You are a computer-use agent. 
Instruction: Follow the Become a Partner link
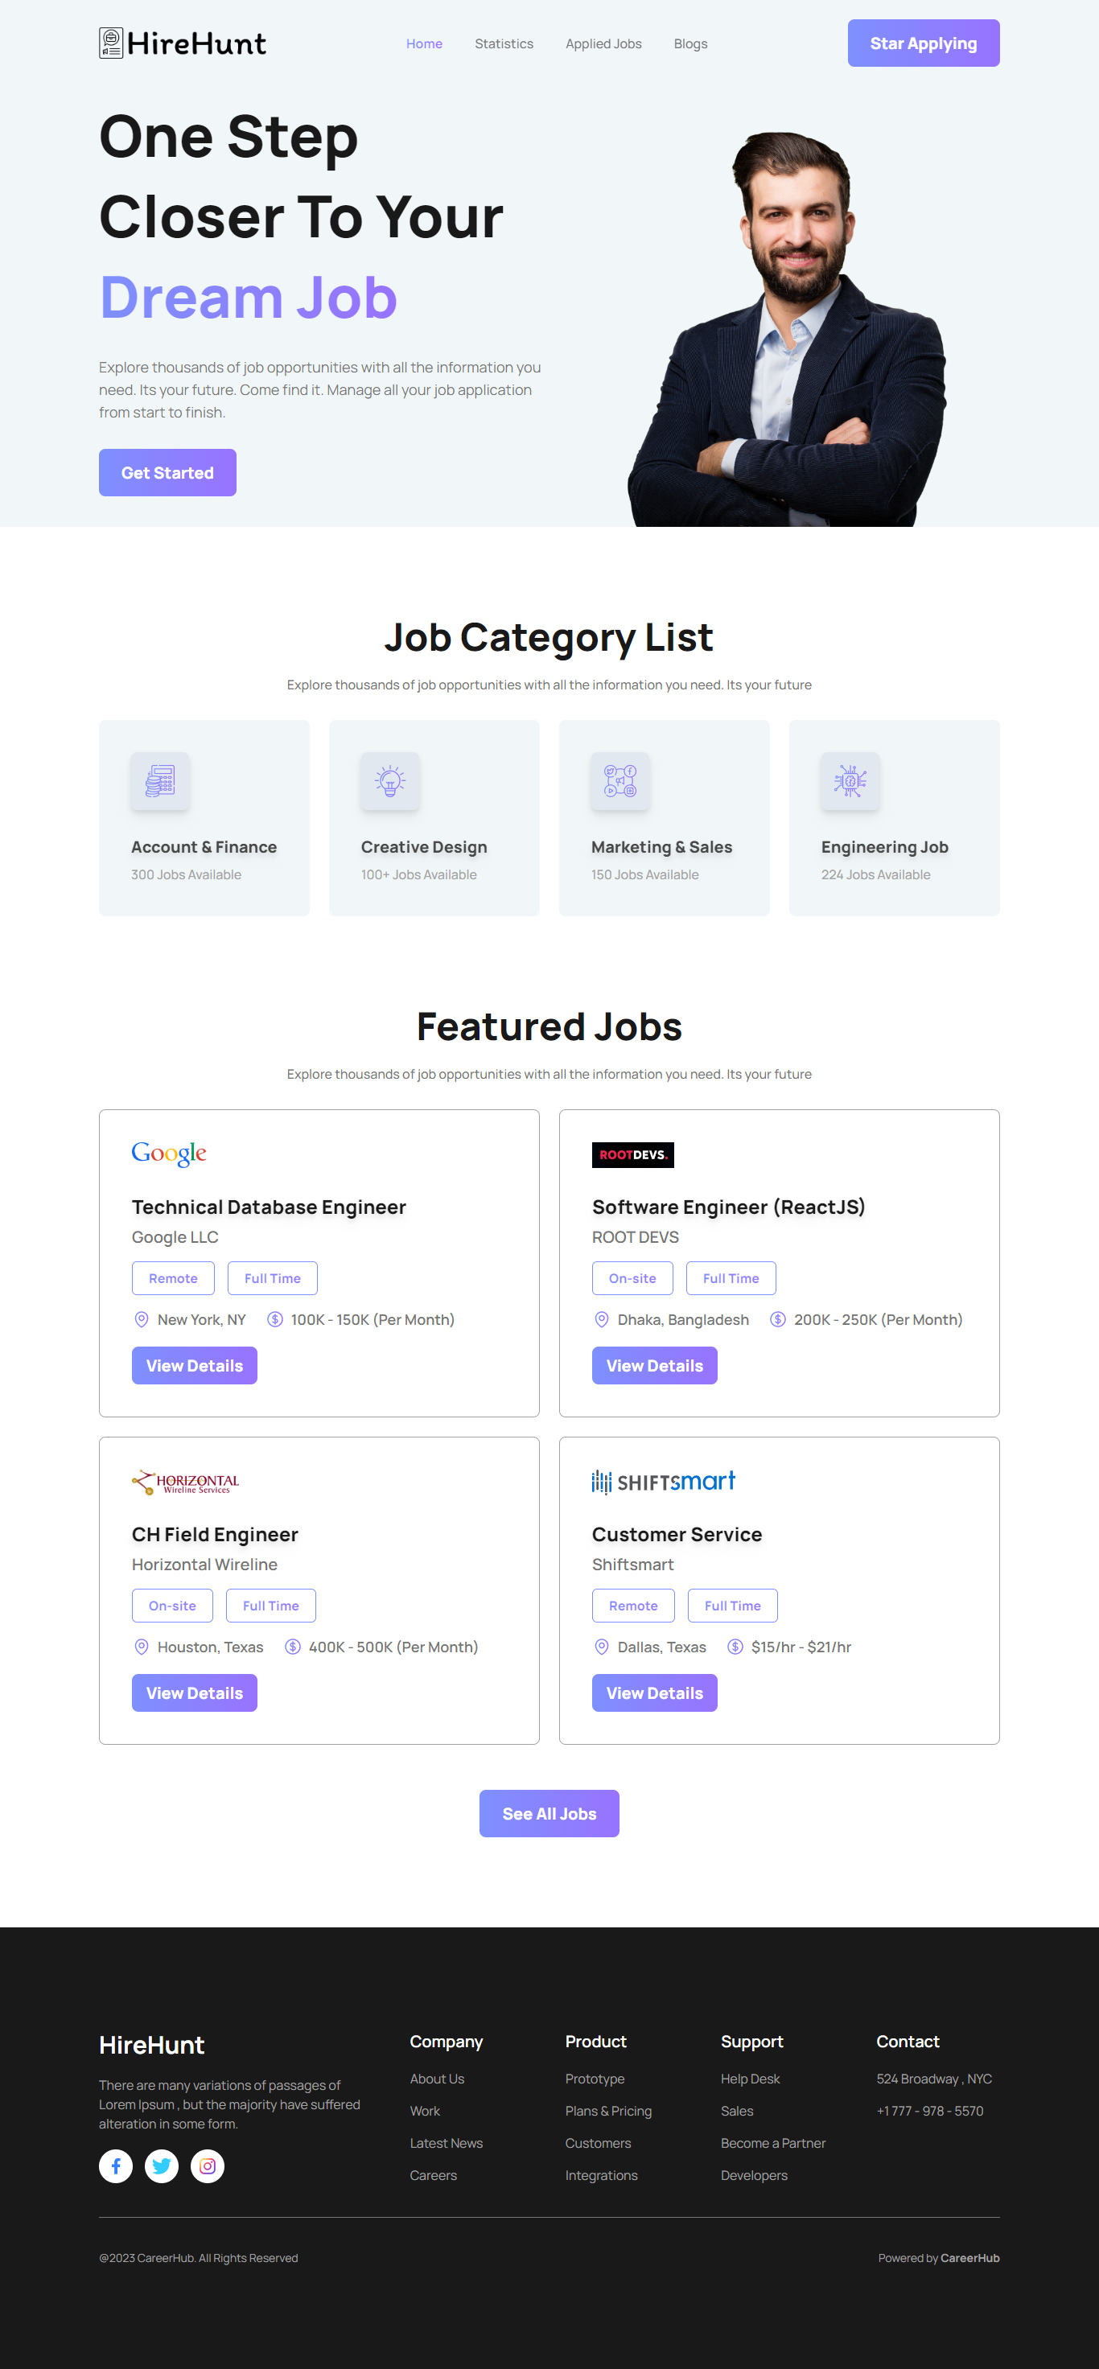pos(772,2143)
